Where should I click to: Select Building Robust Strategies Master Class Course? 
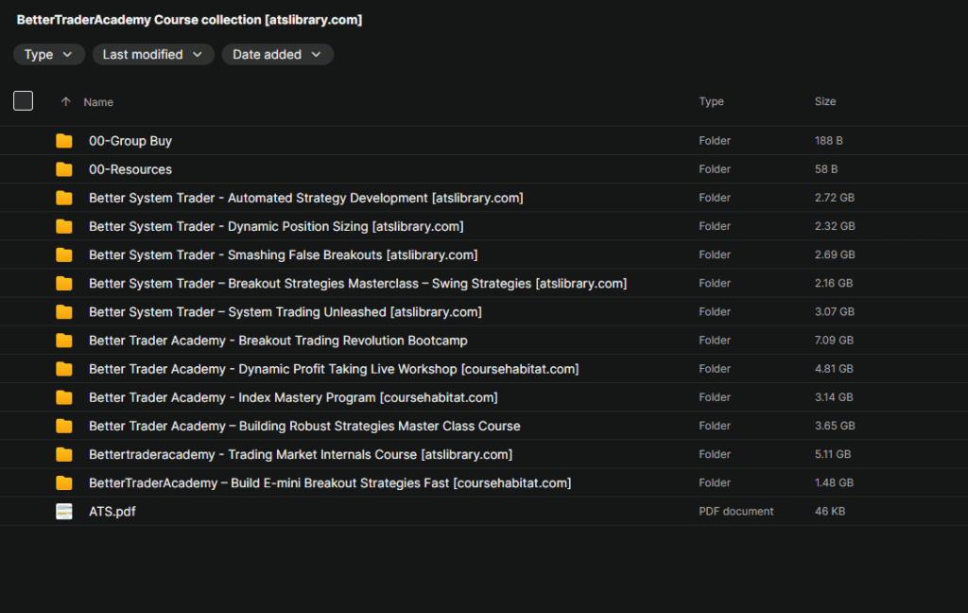click(x=304, y=426)
